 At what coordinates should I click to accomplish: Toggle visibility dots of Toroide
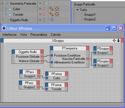coord(44,15)
